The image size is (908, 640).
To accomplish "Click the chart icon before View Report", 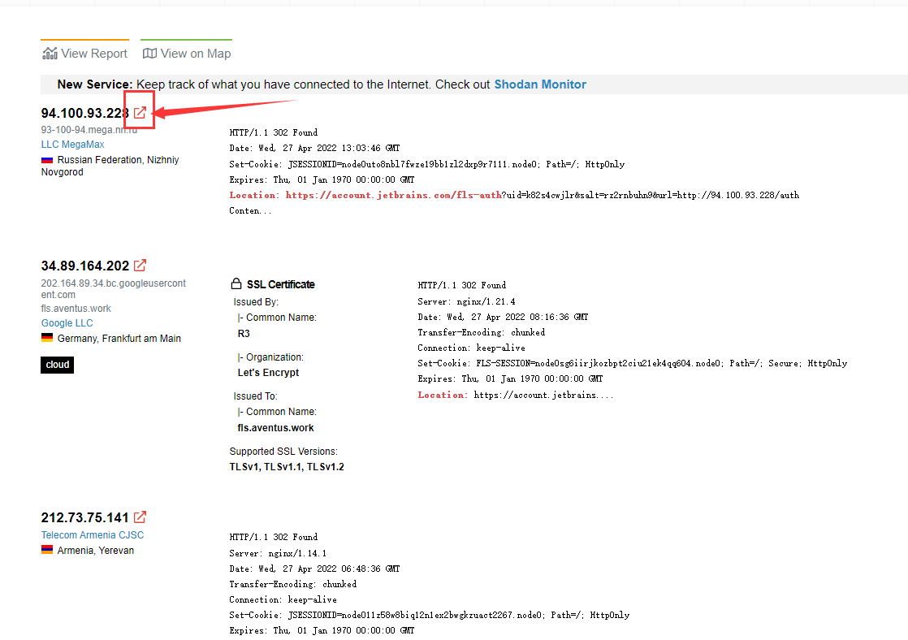I will pos(50,54).
